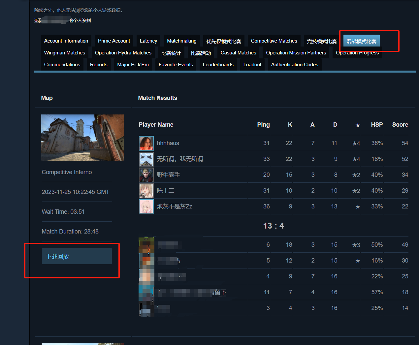Click match date 2023-11-25 10:22:45 GMT
Screen dimensions: 419x345
click(x=76, y=192)
